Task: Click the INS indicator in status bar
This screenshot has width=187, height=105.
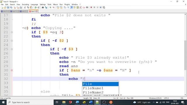Action: (x=182, y=98)
